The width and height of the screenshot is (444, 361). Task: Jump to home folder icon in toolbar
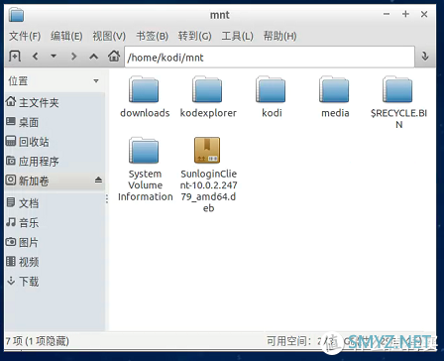114,57
